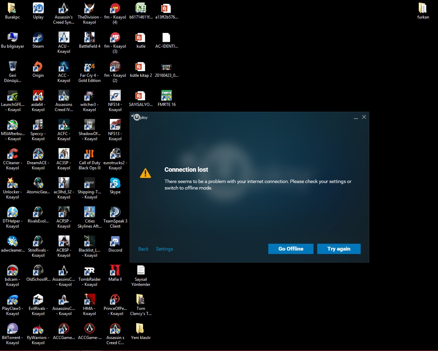Select the Origin desktop shortcut
The width and height of the screenshot is (438, 351).
pos(38,67)
